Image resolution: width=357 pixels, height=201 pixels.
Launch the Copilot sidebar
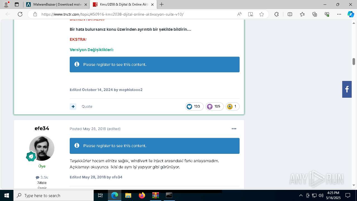coord(351,14)
